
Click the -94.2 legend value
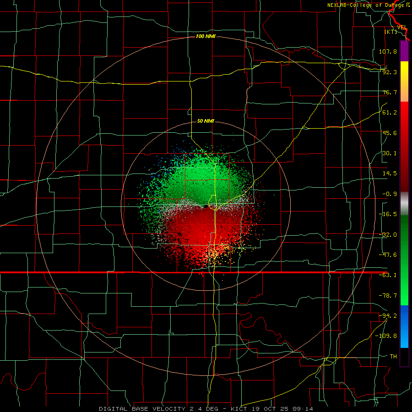click(388, 316)
